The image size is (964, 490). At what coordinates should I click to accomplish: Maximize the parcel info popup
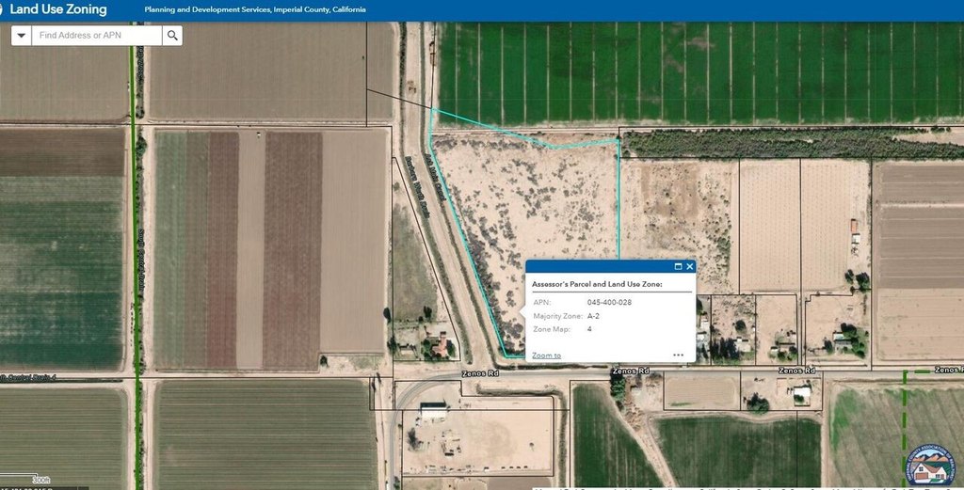click(x=678, y=267)
